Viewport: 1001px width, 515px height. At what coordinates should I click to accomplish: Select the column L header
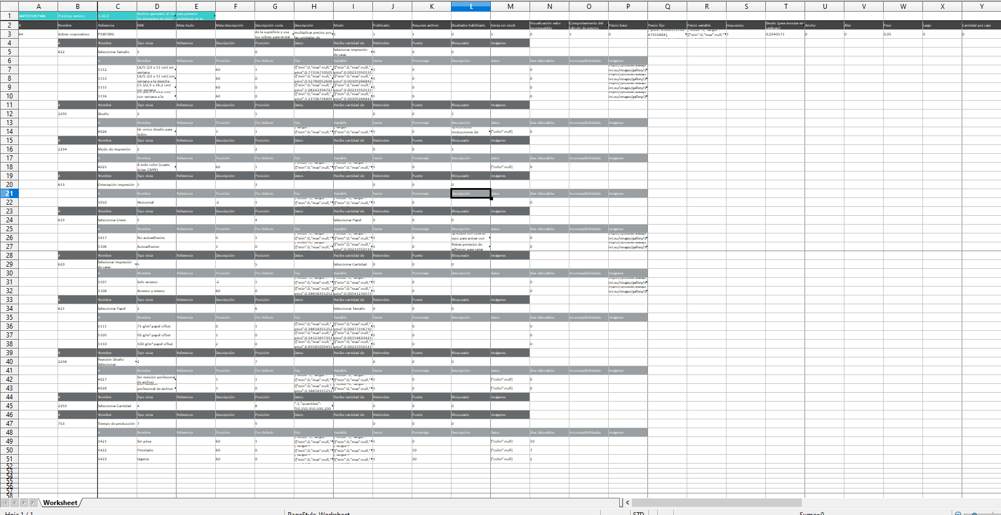[471, 6]
